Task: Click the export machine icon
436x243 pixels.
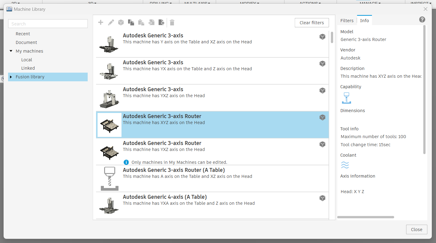Action: [162, 22]
